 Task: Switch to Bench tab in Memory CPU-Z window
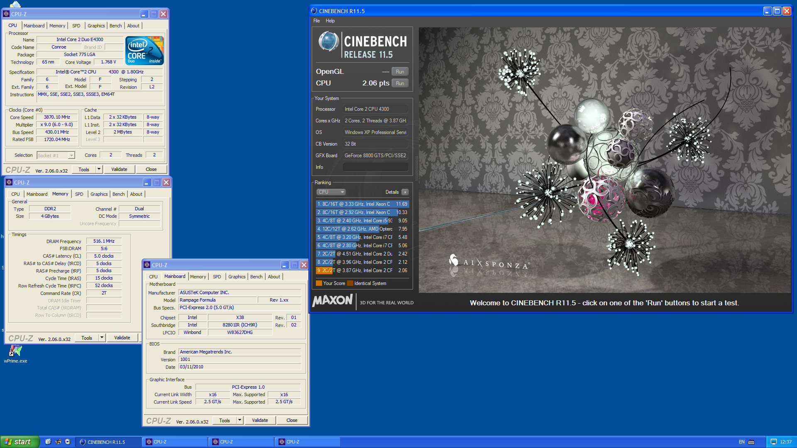(119, 194)
